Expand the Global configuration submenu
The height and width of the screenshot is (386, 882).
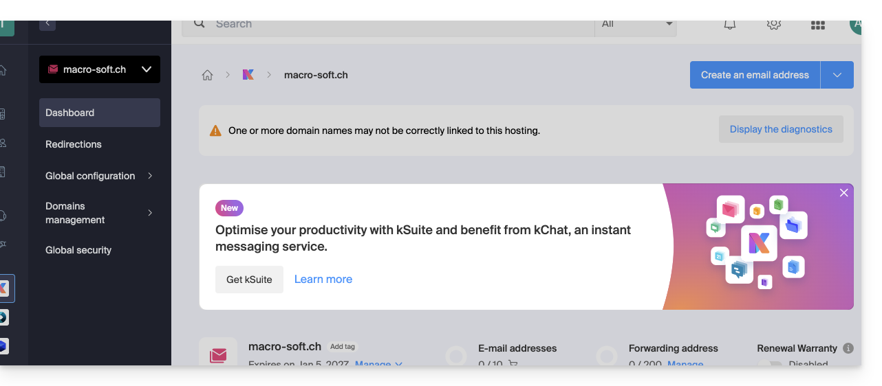pyautogui.click(x=150, y=176)
